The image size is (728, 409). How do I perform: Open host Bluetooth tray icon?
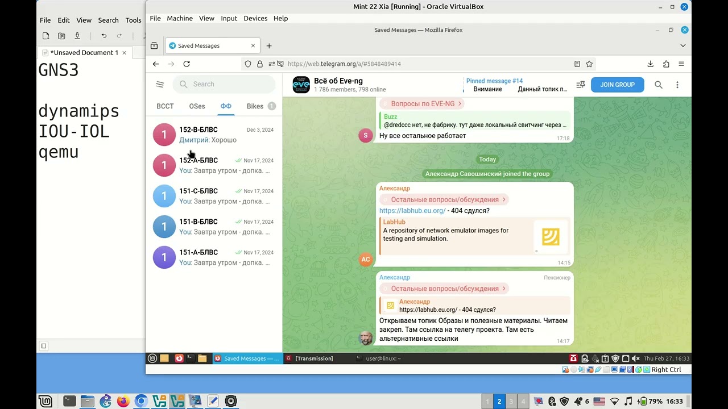coord(552,401)
